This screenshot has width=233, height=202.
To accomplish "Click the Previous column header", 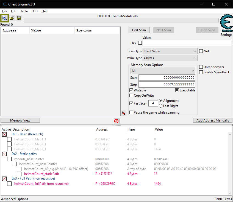I will [97, 30].
